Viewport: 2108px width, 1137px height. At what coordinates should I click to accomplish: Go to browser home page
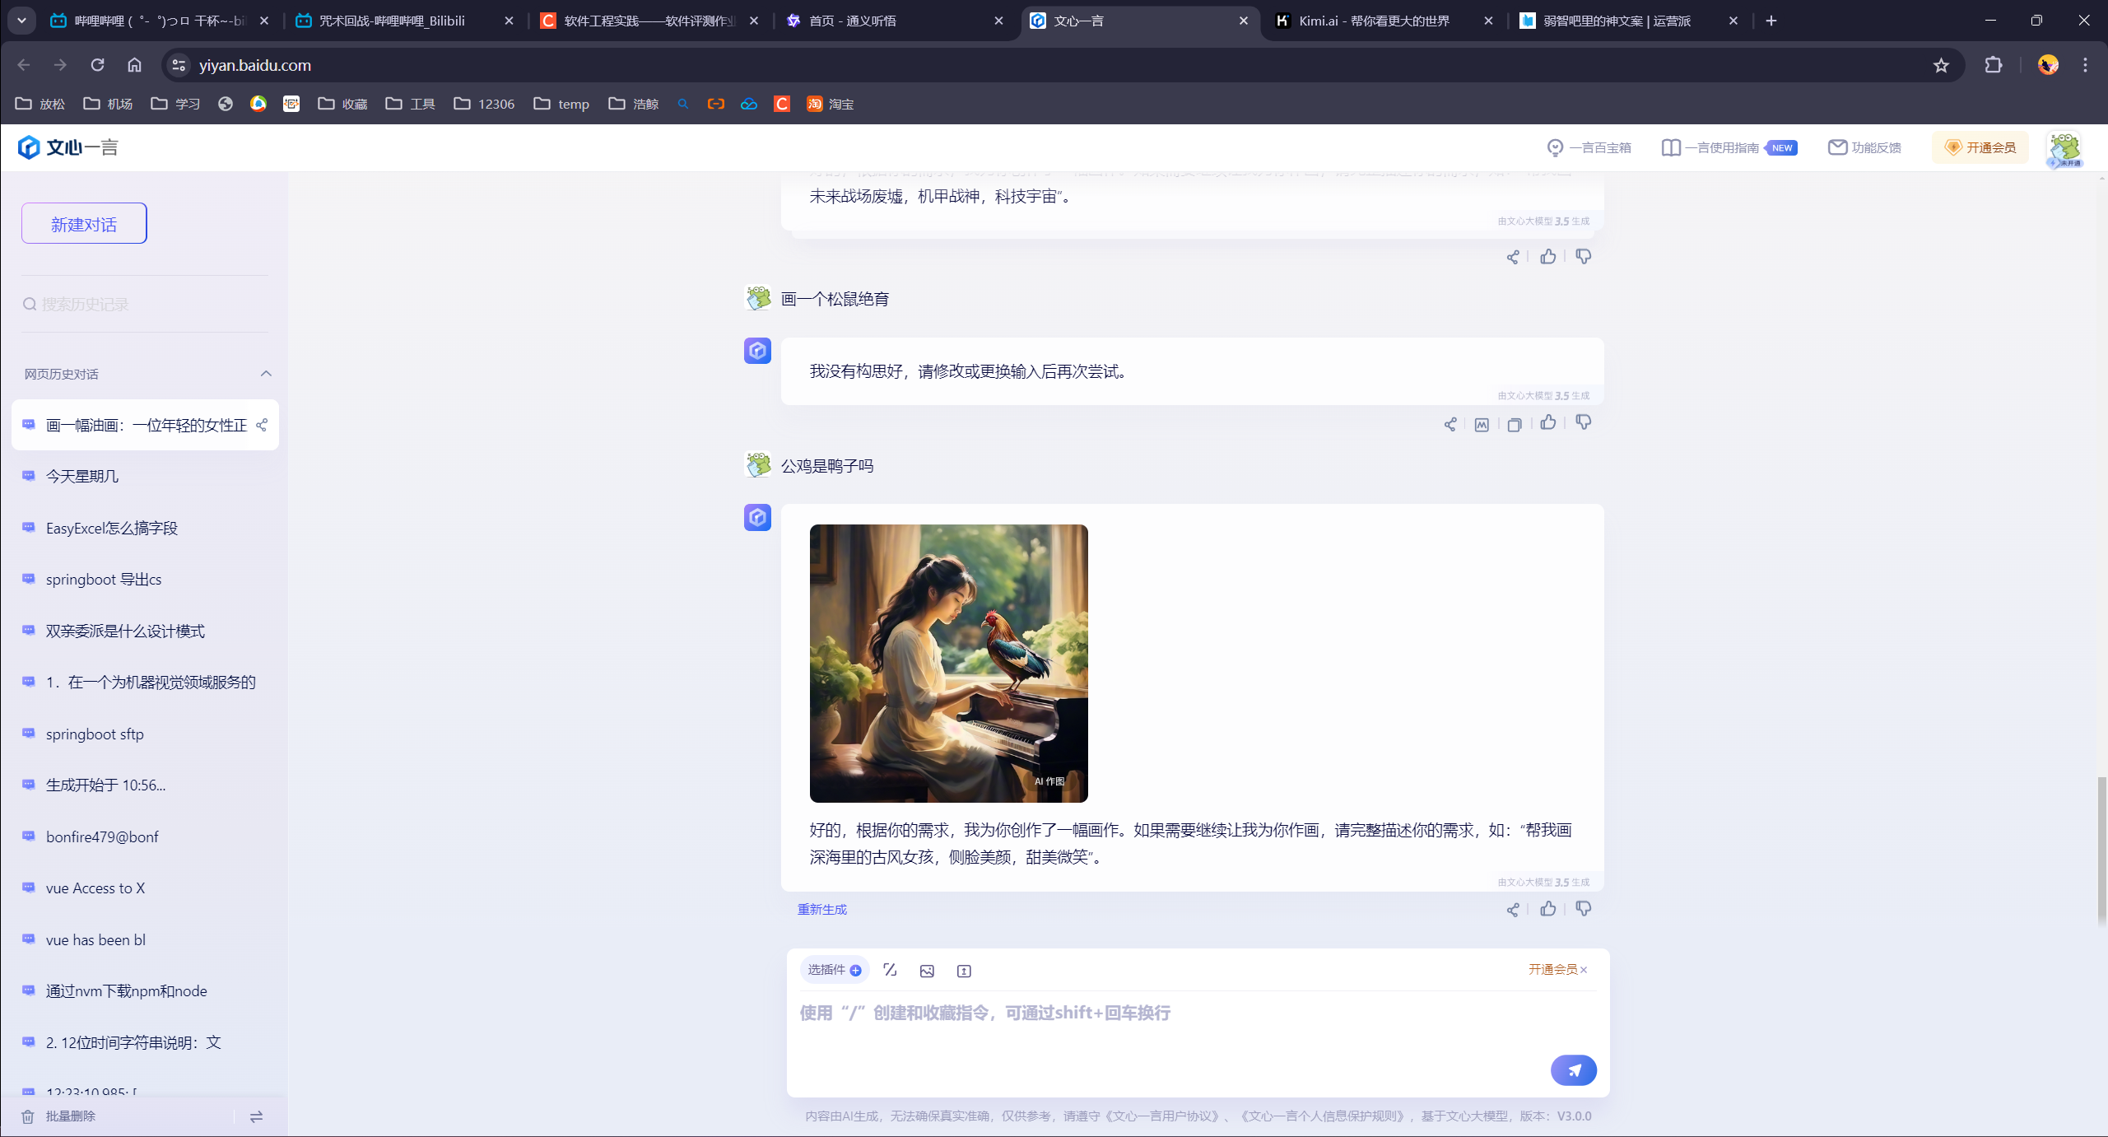[x=134, y=65]
